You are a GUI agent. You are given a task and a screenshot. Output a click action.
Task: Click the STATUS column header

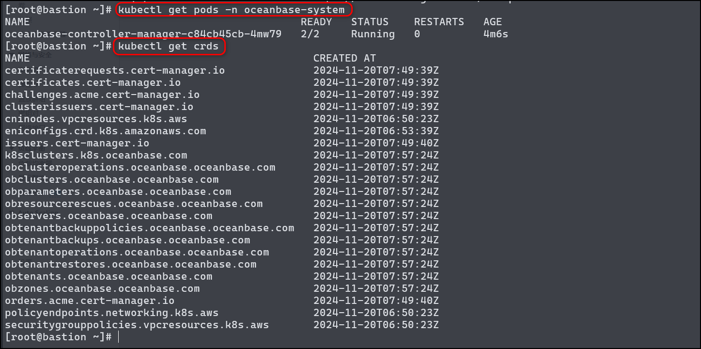pos(370,22)
